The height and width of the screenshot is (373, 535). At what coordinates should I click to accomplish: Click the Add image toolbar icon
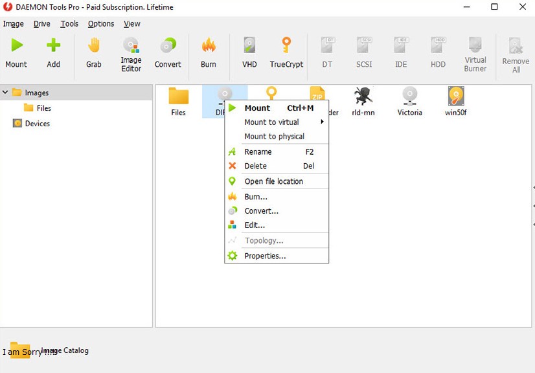click(53, 54)
